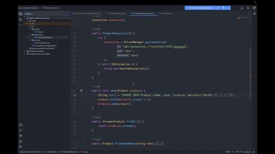Click the read-only lock status icon
The image size is (275, 154).
coord(254,152)
